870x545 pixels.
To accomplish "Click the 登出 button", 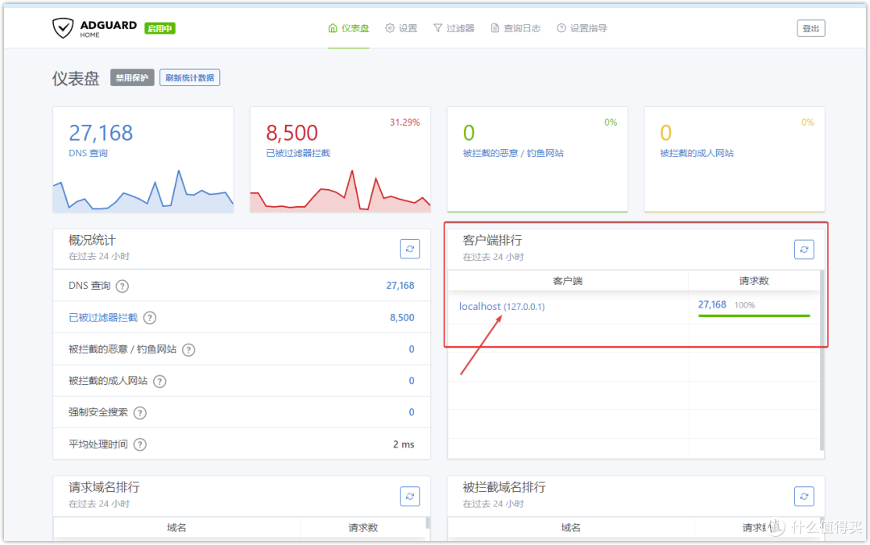I will click(x=810, y=27).
